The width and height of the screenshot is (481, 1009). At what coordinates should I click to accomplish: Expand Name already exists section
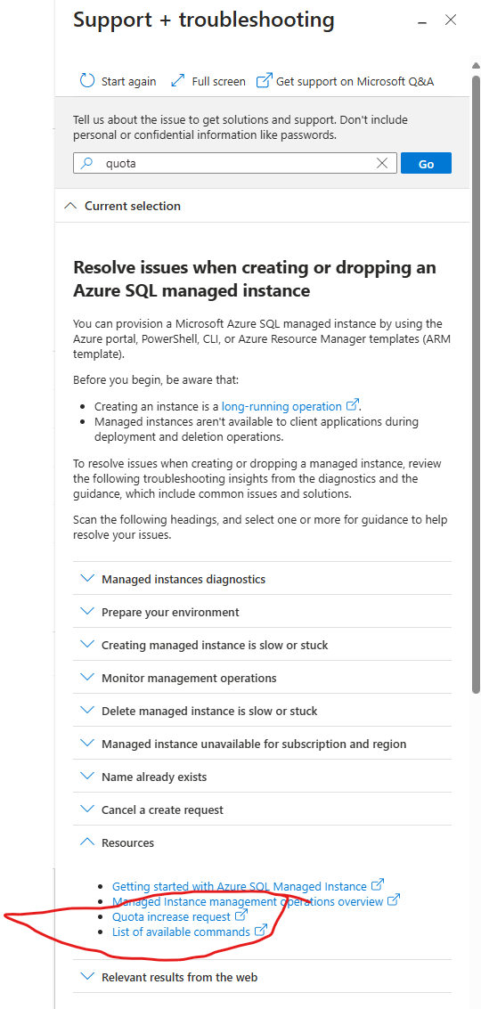263,777
